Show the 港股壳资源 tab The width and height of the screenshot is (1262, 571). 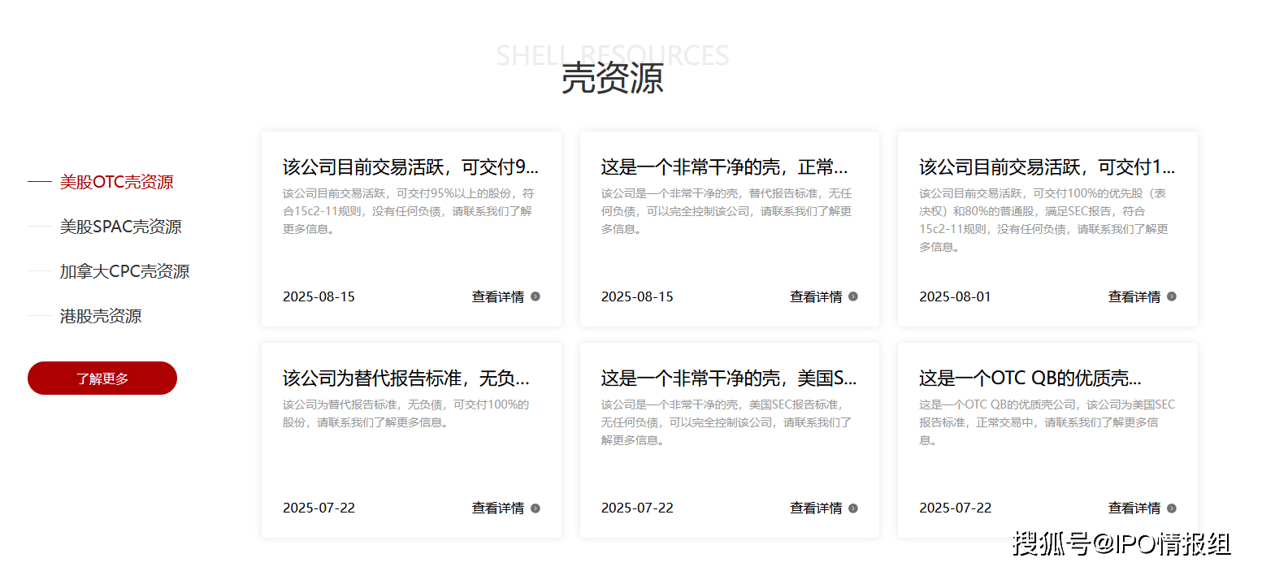click(101, 316)
